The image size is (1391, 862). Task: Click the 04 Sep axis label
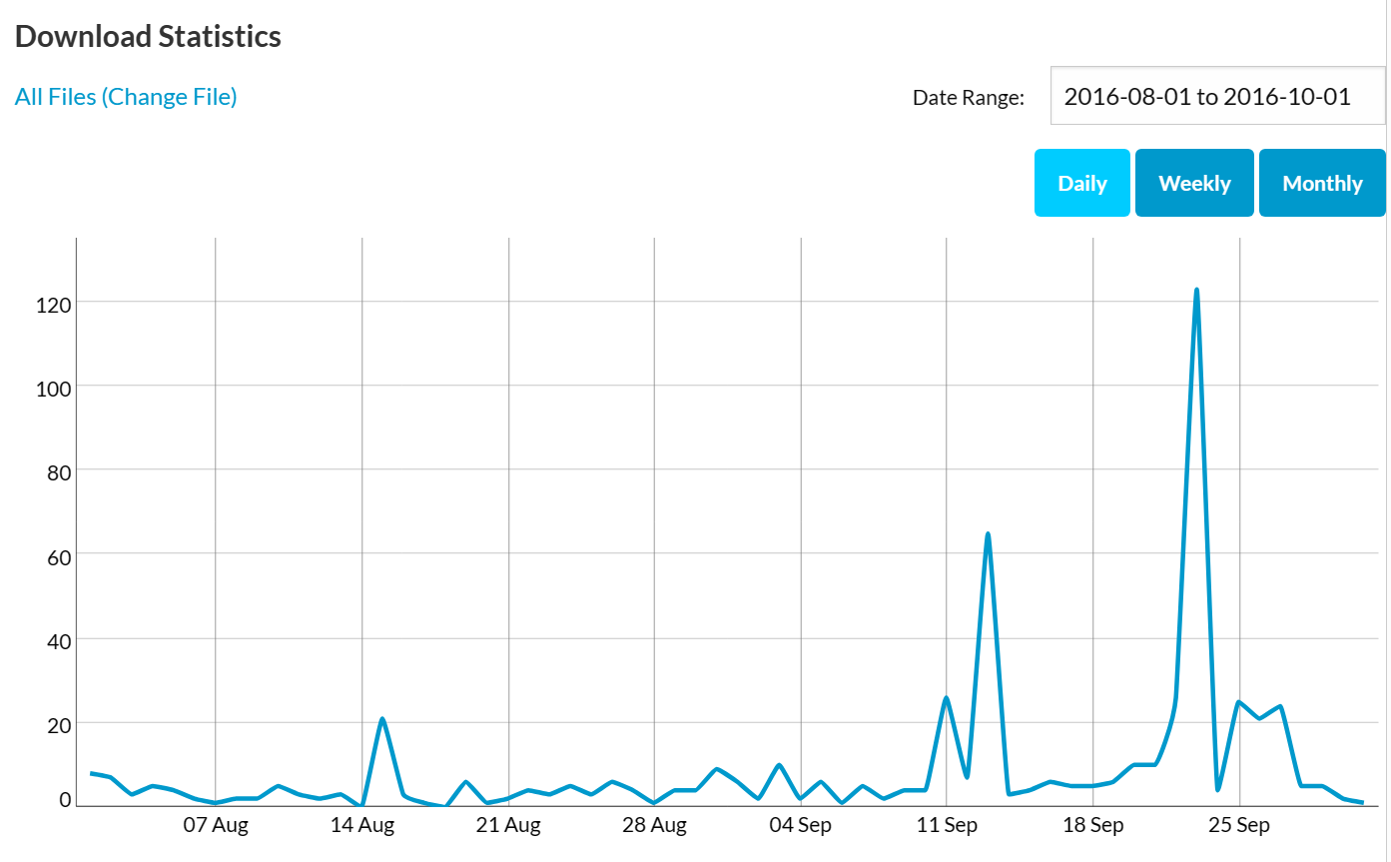tap(801, 826)
